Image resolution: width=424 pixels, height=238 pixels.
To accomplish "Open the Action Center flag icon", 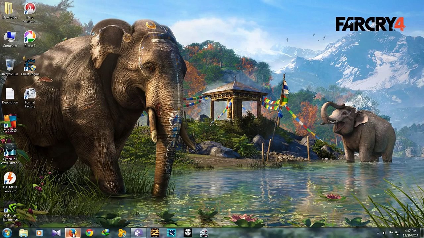I will point(391,233).
